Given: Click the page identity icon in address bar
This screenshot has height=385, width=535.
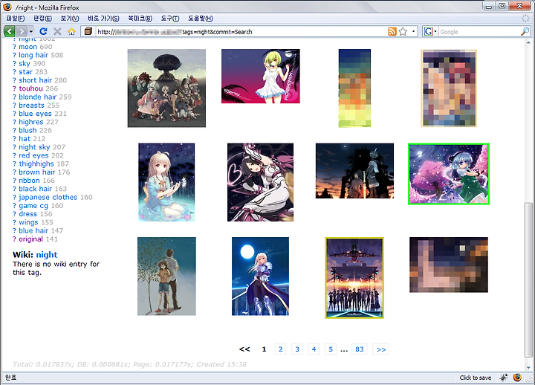Looking at the screenshot, I should pyautogui.click(x=88, y=32).
